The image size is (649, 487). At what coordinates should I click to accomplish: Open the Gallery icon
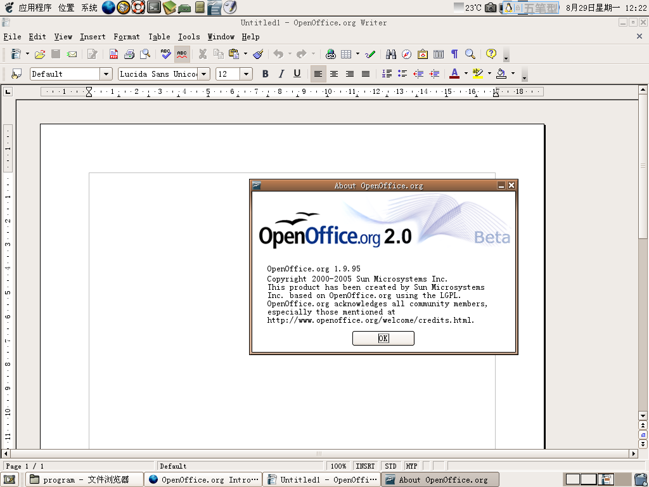(x=423, y=54)
